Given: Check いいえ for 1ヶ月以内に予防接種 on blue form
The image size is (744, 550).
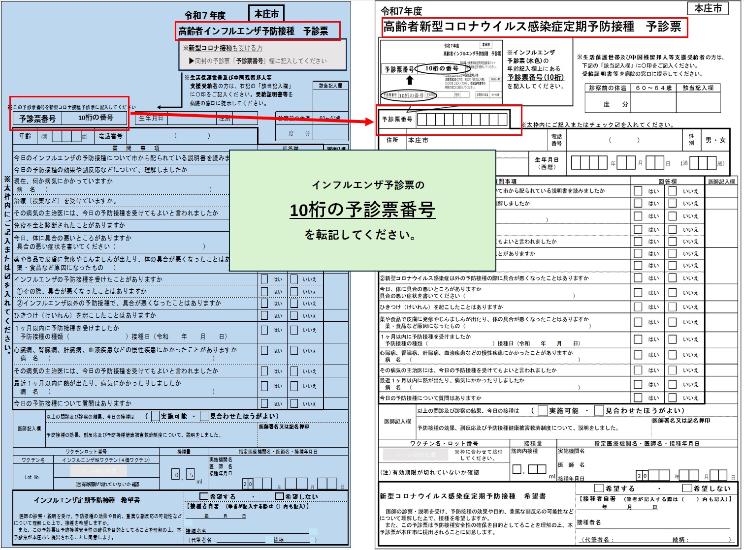Looking at the screenshot, I should coord(294,330).
